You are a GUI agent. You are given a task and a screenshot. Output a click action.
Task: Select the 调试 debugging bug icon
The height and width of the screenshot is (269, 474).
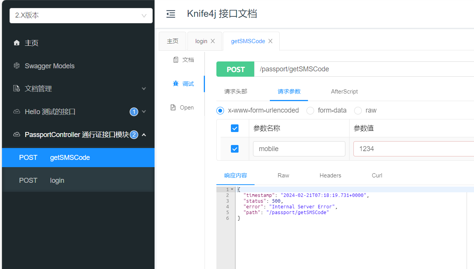176,83
